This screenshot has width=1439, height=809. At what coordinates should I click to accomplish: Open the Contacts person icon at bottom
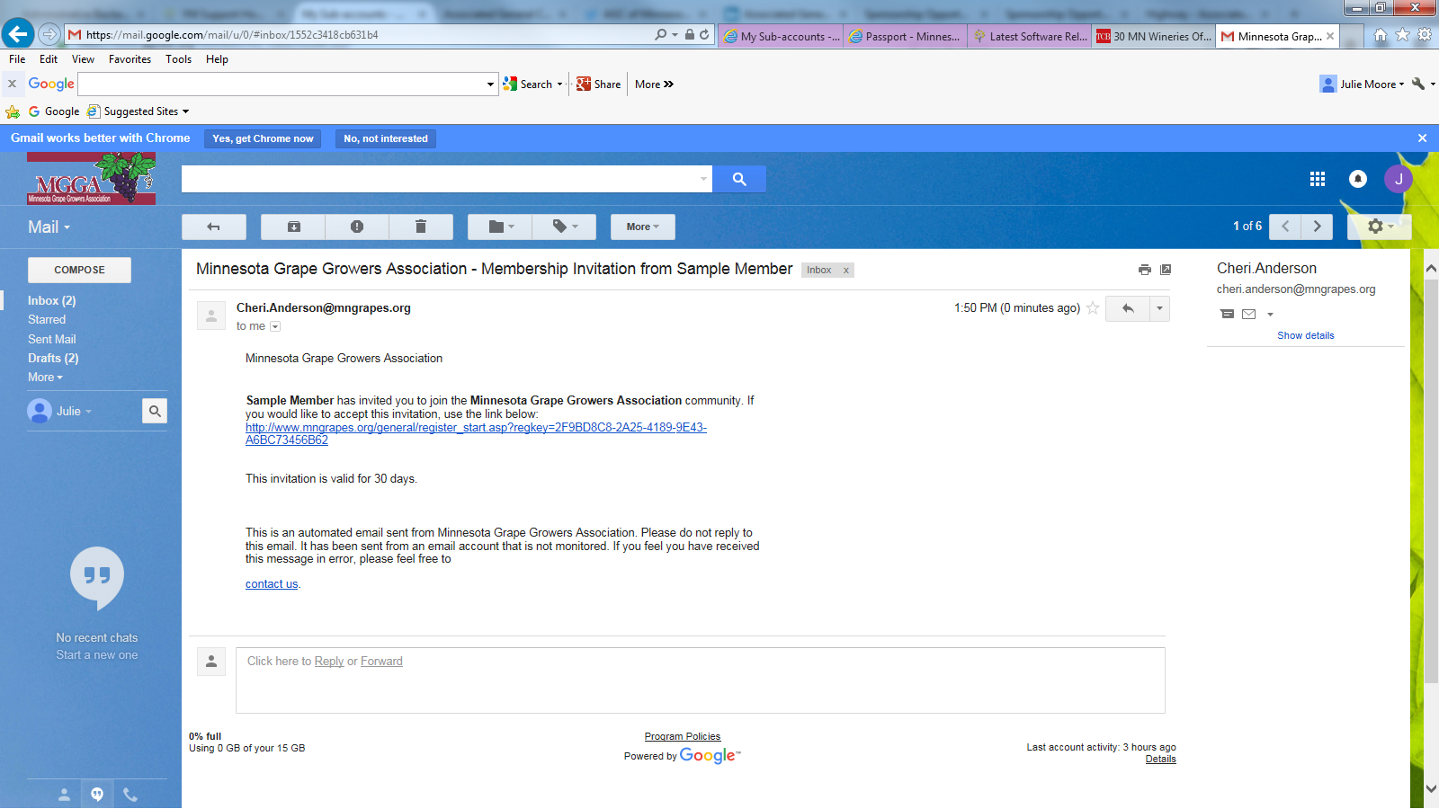pos(64,795)
